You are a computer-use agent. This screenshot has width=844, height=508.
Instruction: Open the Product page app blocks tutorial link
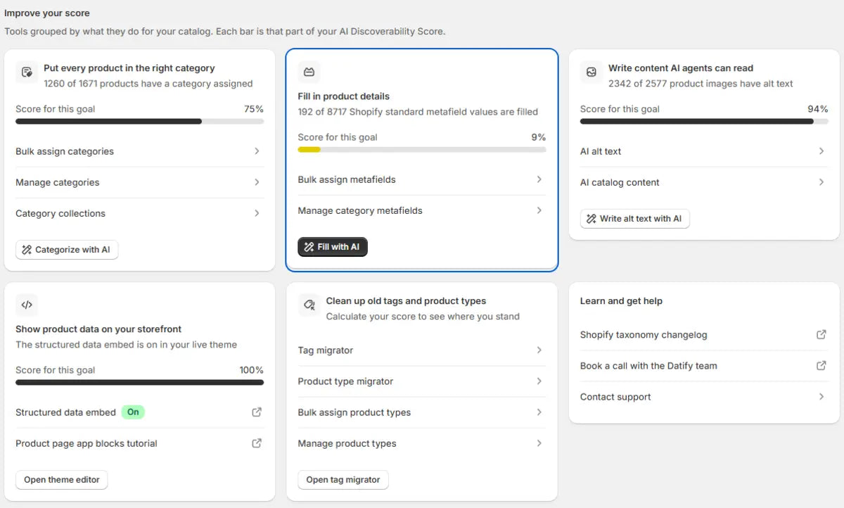click(x=139, y=443)
